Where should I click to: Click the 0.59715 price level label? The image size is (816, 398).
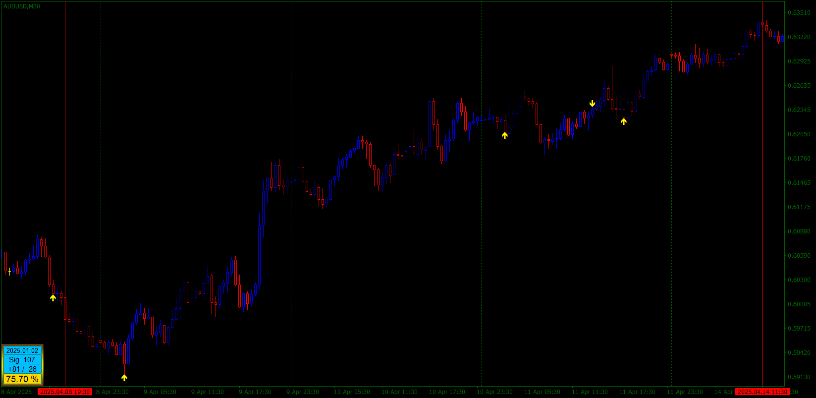(x=799, y=329)
